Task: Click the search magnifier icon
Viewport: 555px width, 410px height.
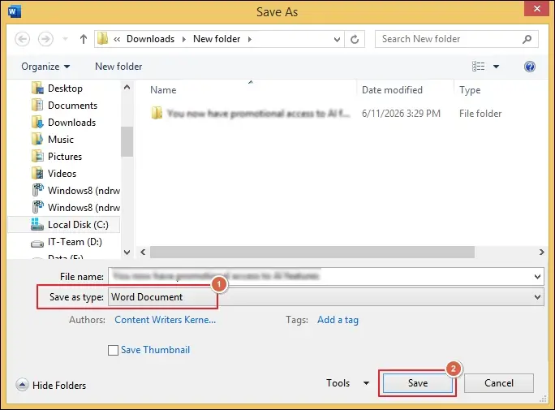Action: [527, 39]
